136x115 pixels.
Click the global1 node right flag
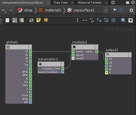pos(30,47)
